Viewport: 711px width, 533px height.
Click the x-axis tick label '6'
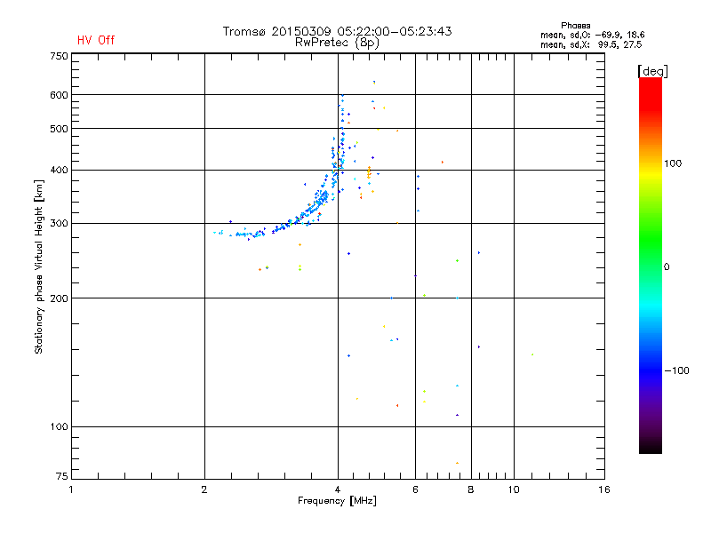pyautogui.click(x=415, y=489)
